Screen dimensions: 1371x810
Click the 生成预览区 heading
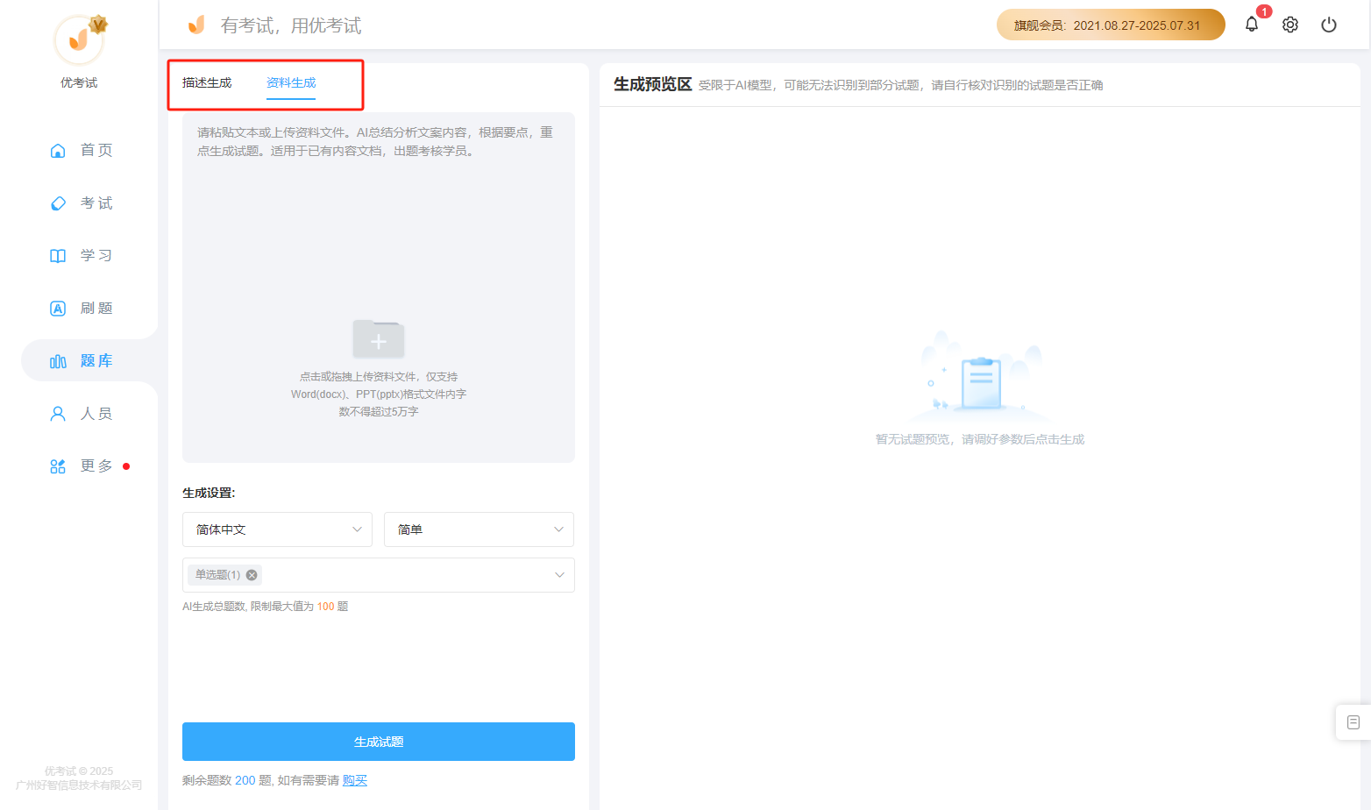click(653, 84)
